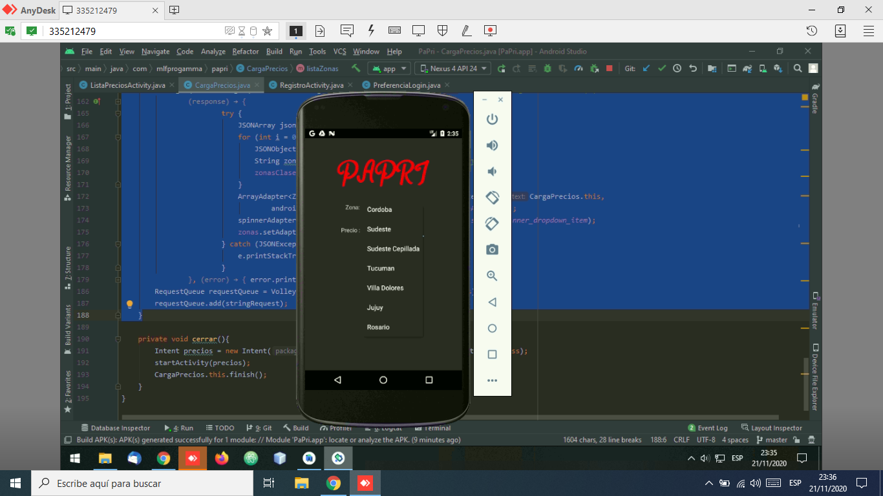Switch to ListaPreciosActivity.java tab
The image size is (883, 496).
tap(127, 85)
